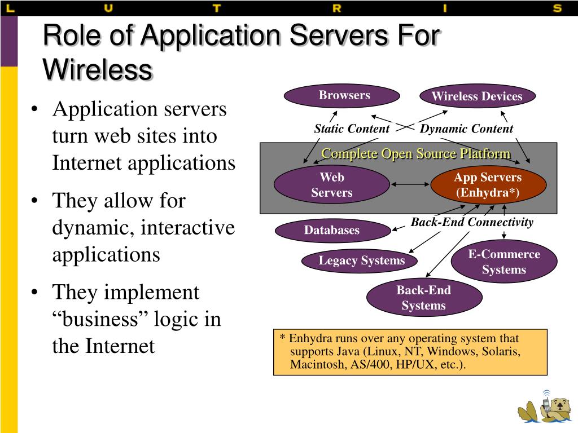Click the letter 'R' in header bar
The height and width of the screenshot is (433, 578).
tap(337, 8)
